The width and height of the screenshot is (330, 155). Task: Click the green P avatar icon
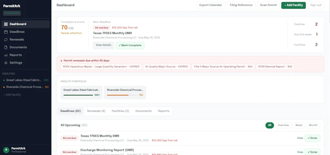click(x=6, y=150)
